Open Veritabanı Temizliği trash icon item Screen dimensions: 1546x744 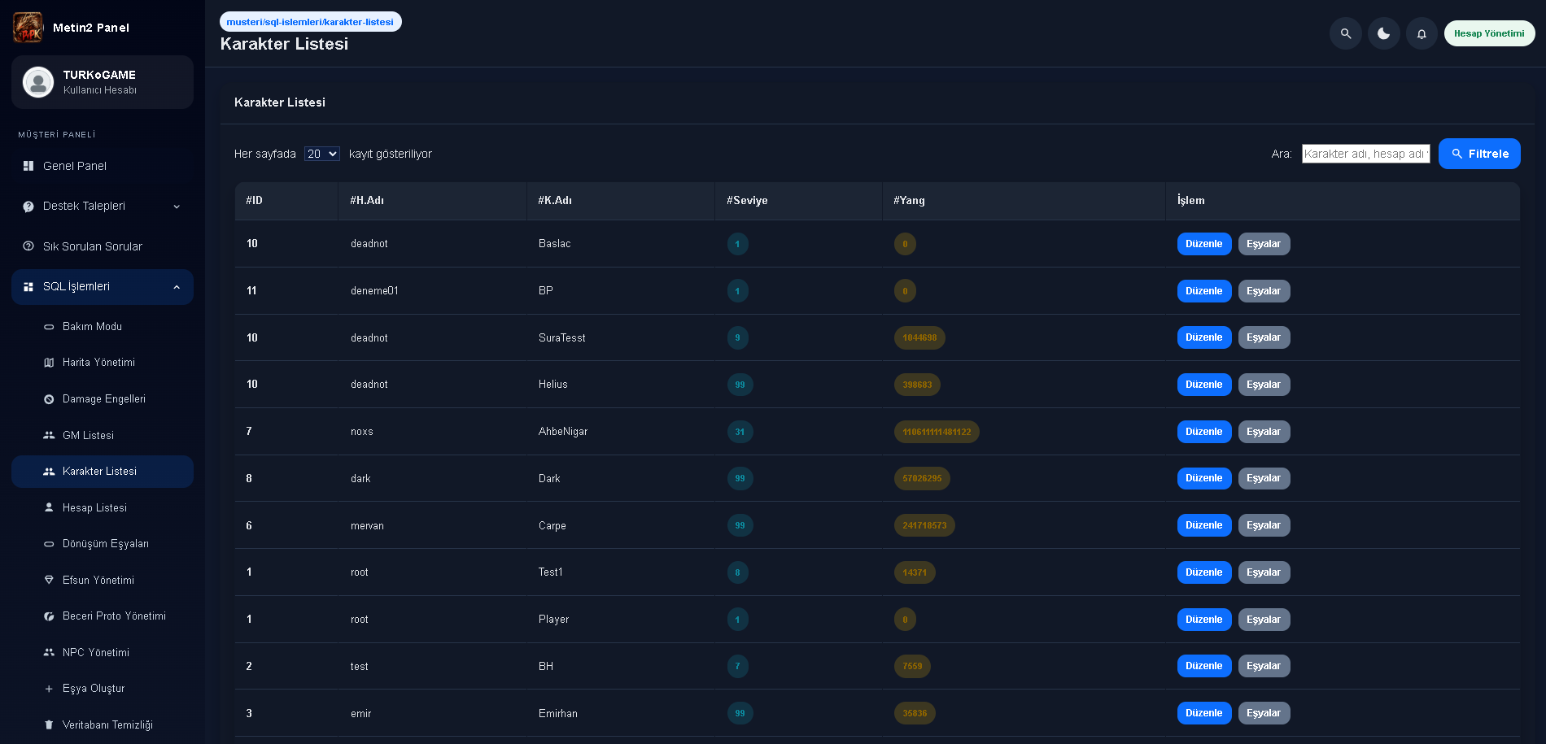[49, 725]
